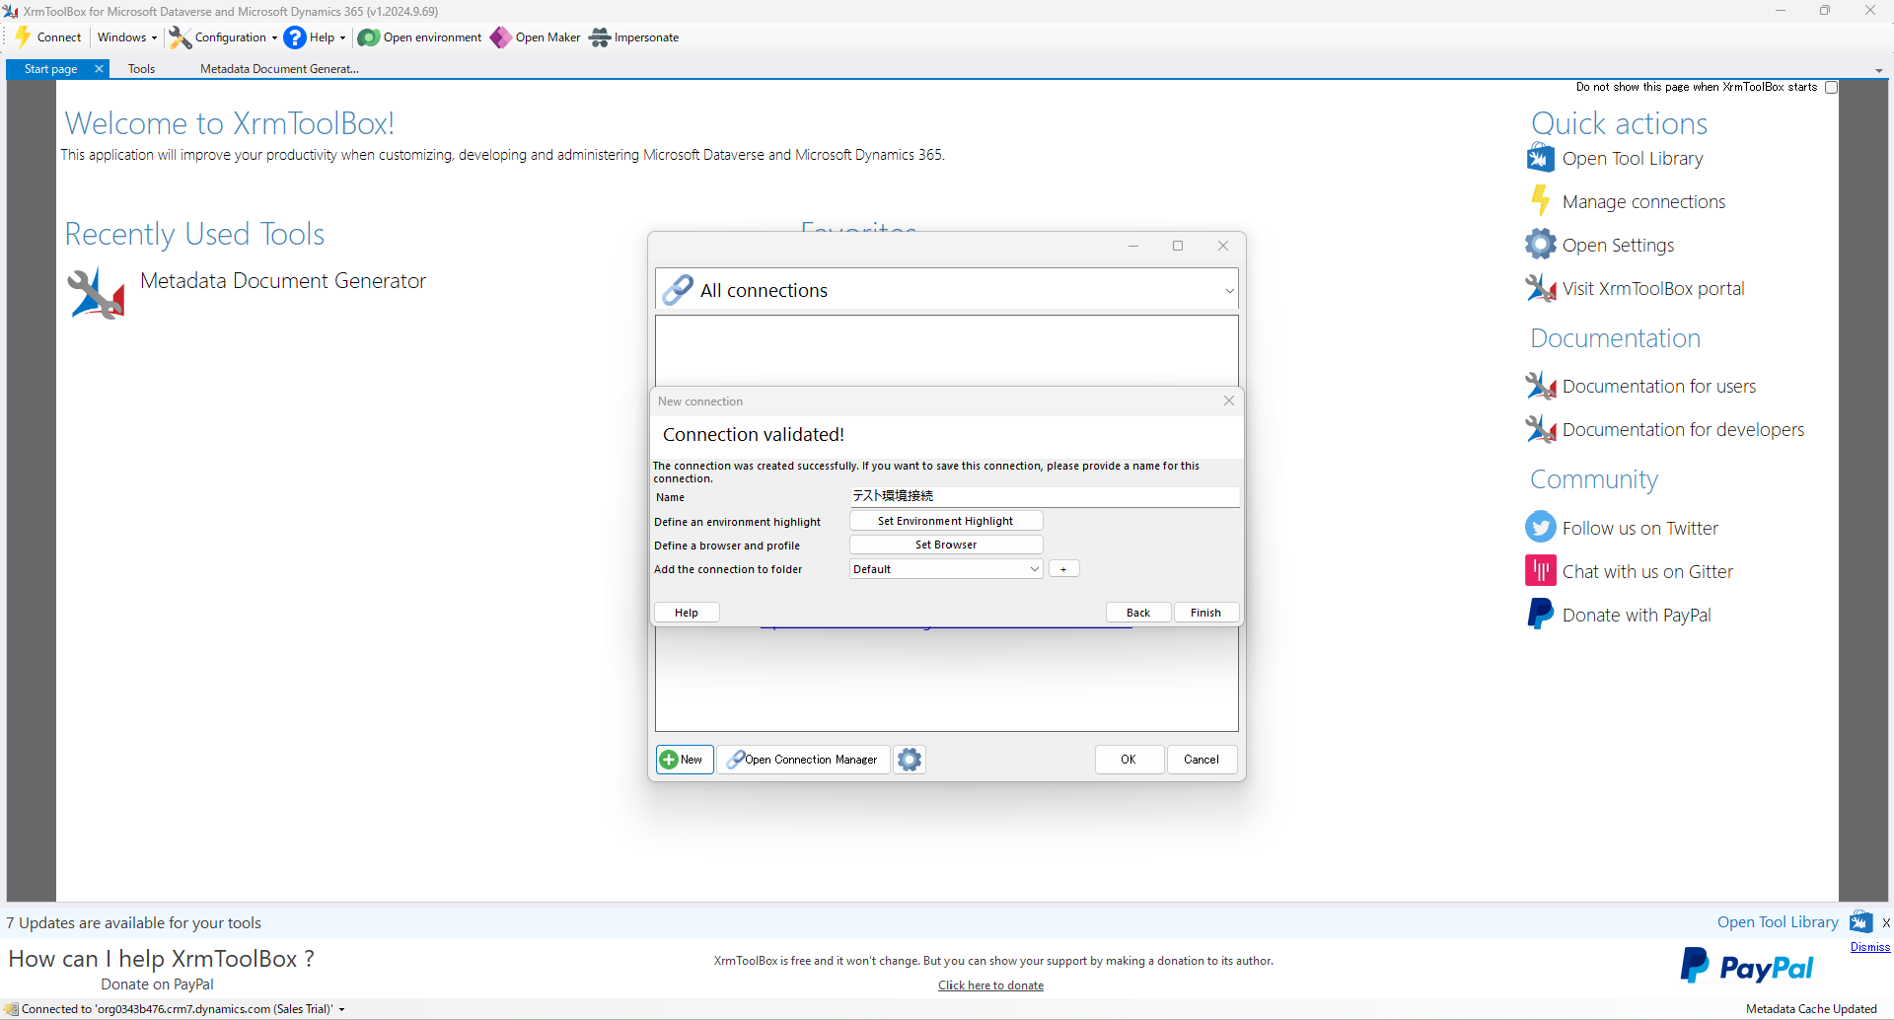Click OK in connections dialog

click(x=1129, y=760)
